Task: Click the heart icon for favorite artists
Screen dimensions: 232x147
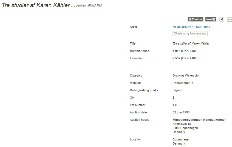Action: [x=175, y=33]
